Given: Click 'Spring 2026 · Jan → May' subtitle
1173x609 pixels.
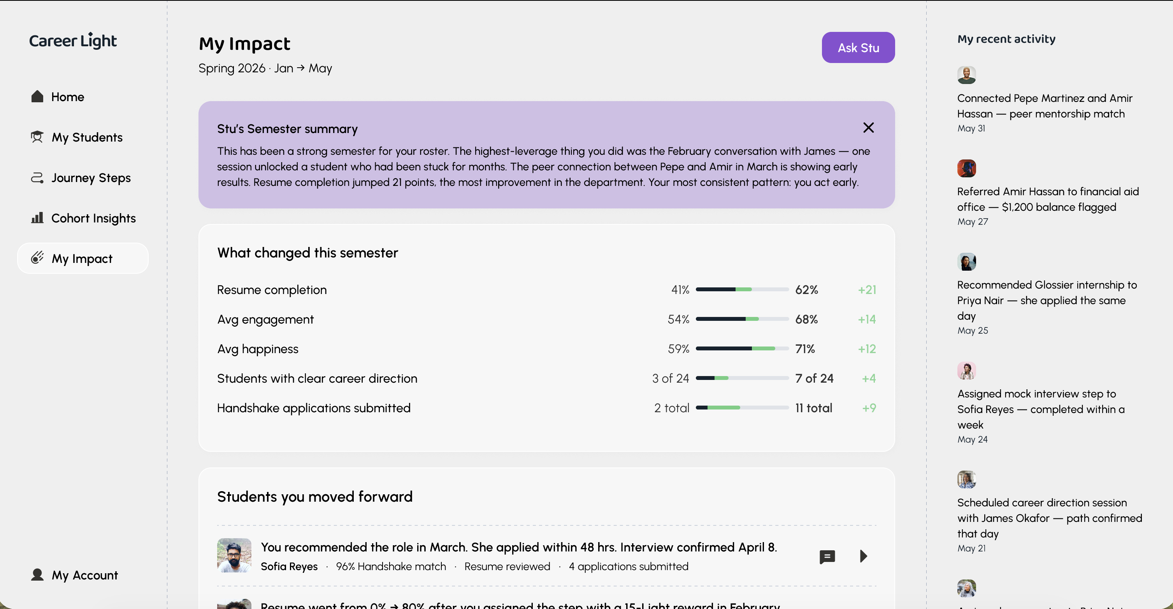Looking at the screenshot, I should tap(265, 68).
